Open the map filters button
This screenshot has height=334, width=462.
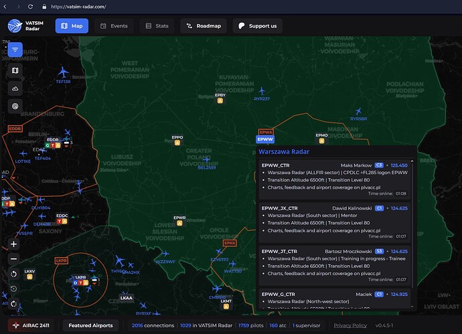[15, 50]
